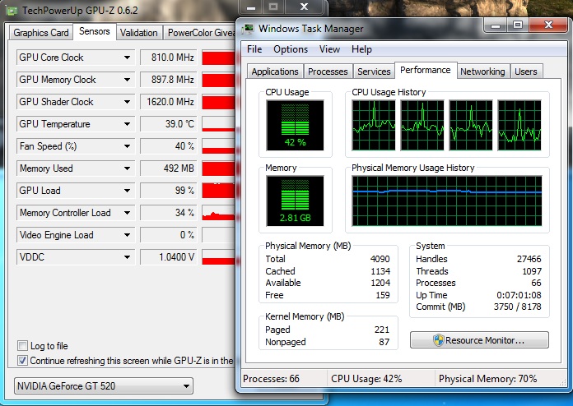Open the Fan Speed (%) sensor dropdown
573x406 pixels.
[127, 146]
